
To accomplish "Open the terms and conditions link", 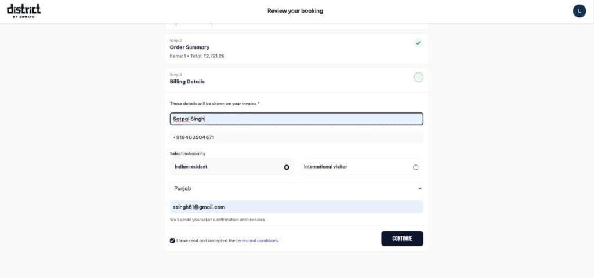I will [x=257, y=240].
